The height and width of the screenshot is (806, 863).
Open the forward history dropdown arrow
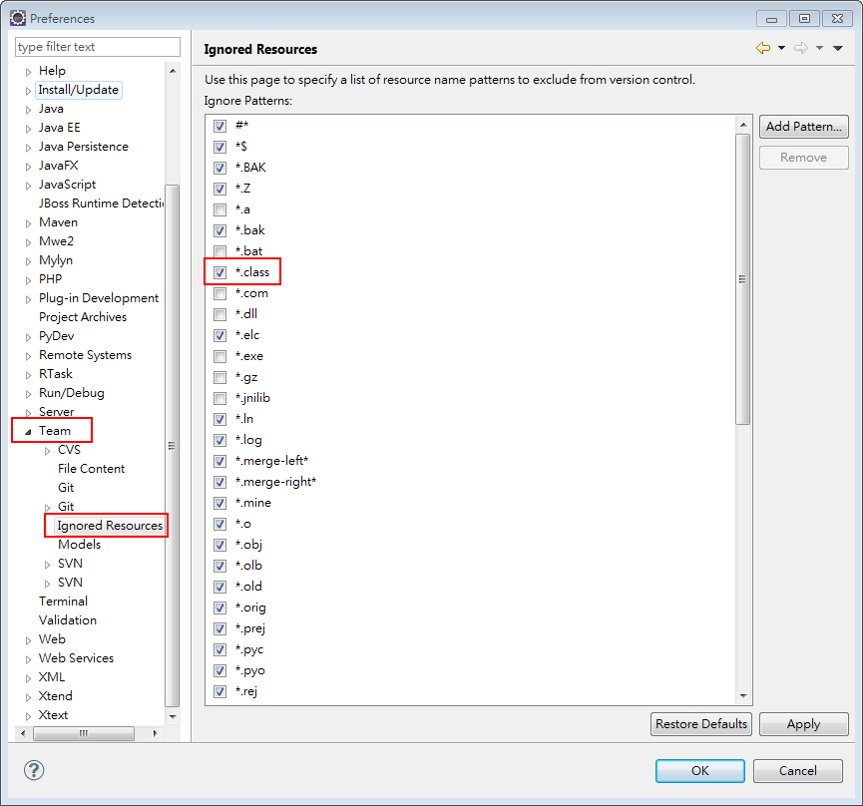[819, 49]
